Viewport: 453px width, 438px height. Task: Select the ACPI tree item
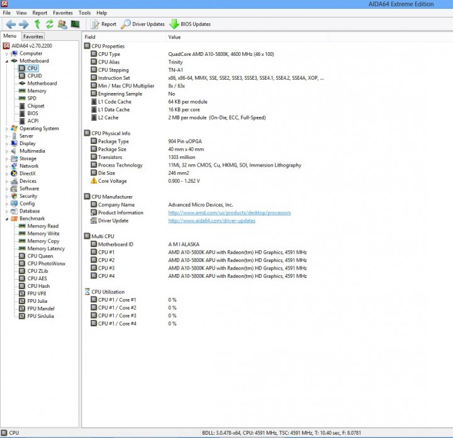pos(29,121)
